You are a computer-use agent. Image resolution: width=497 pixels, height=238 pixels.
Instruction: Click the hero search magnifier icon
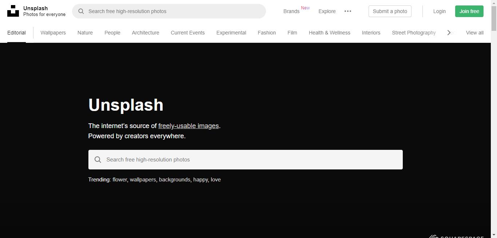pyautogui.click(x=98, y=160)
